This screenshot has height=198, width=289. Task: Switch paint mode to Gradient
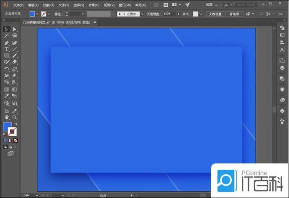click(10, 141)
